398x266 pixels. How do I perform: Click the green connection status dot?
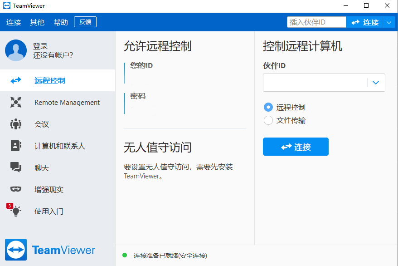125,255
